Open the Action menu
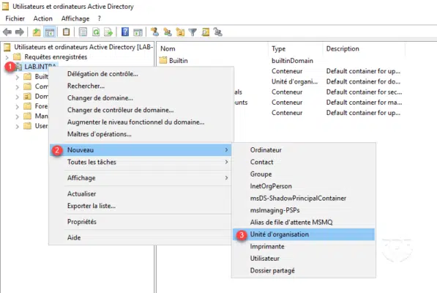 click(x=43, y=18)
